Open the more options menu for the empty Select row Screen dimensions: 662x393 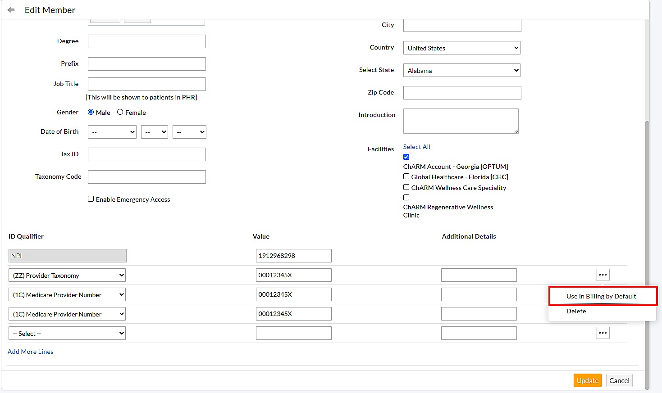(603, 333)
